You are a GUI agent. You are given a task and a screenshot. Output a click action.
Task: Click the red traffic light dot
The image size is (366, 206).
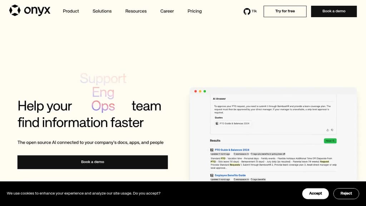pos(195,91)
